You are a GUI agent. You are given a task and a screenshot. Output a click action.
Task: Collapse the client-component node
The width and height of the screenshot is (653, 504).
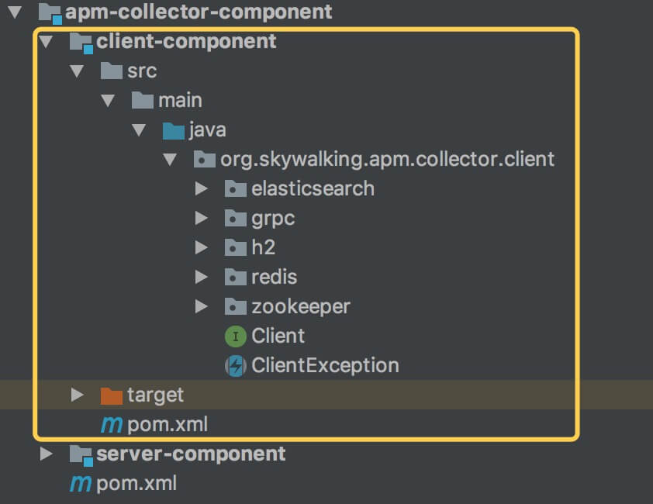point(46,42)
